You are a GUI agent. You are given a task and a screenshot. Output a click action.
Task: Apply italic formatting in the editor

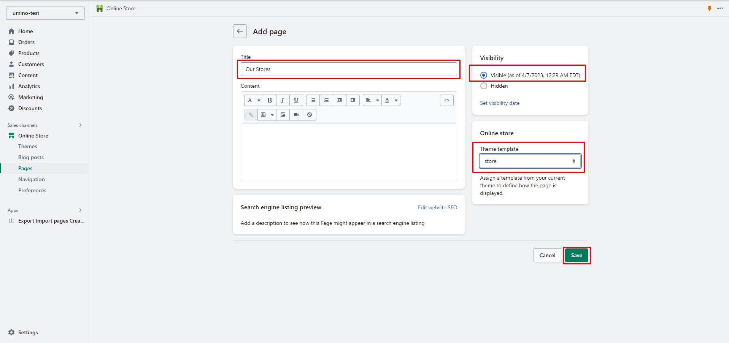coord(283,100)
